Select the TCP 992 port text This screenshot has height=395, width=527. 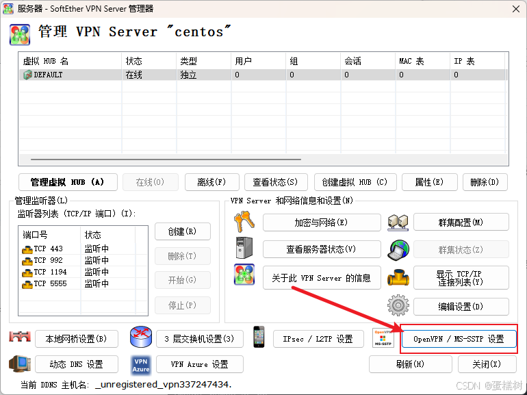48,260
